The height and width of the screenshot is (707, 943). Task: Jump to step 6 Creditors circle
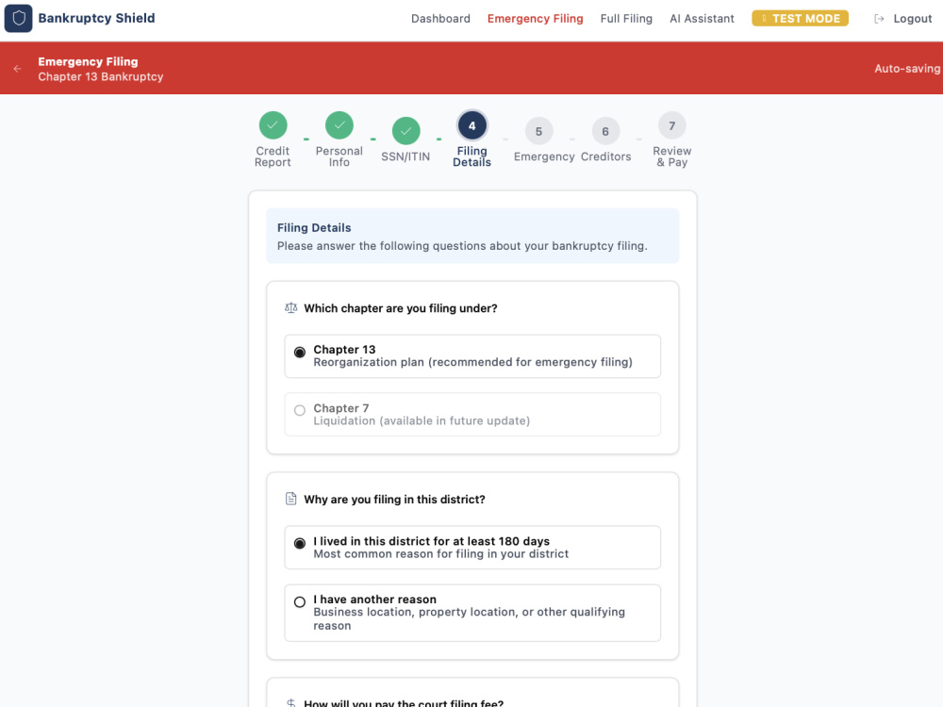click(x=605, y=131)
